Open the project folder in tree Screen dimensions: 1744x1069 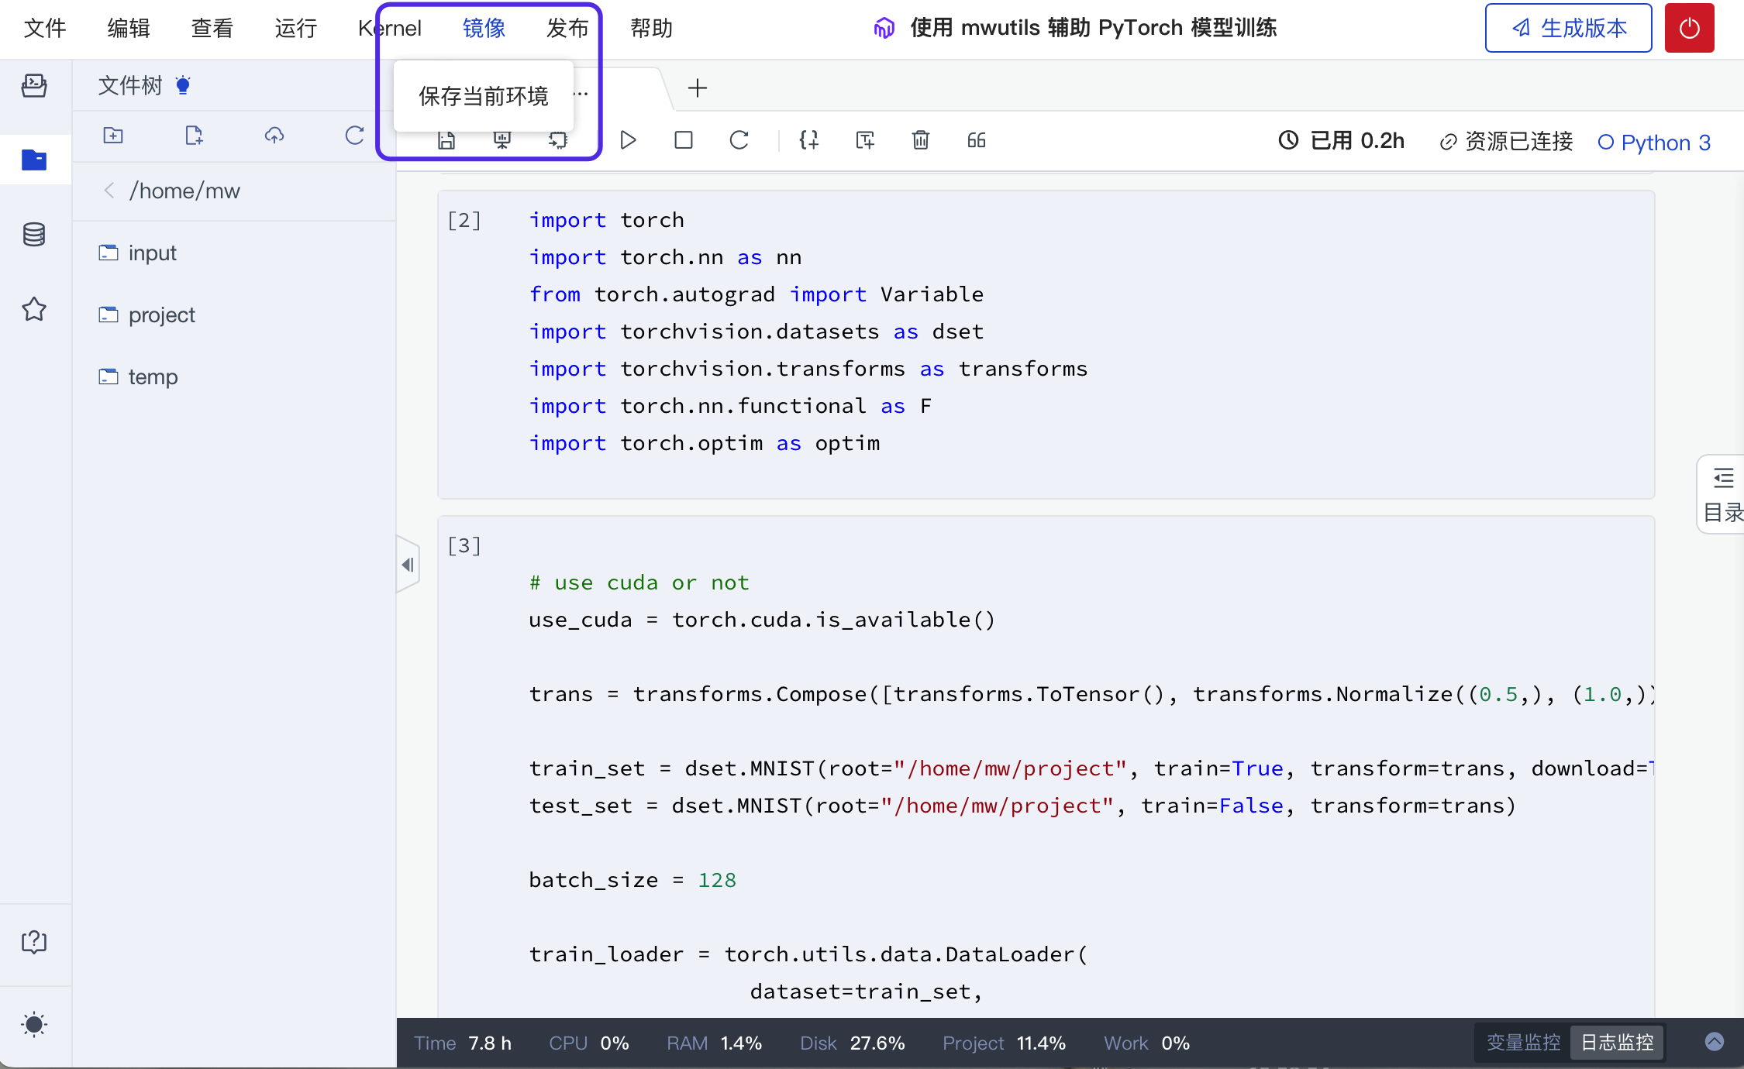[161, 315]
